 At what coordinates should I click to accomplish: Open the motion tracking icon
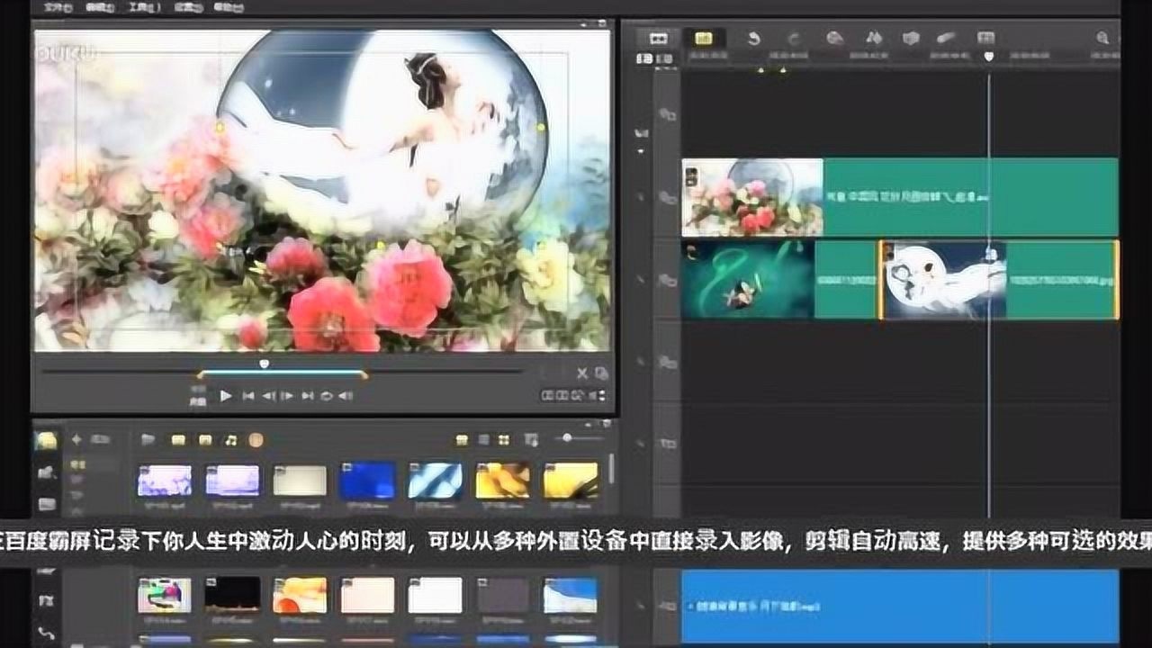click(x=947, y=38)
